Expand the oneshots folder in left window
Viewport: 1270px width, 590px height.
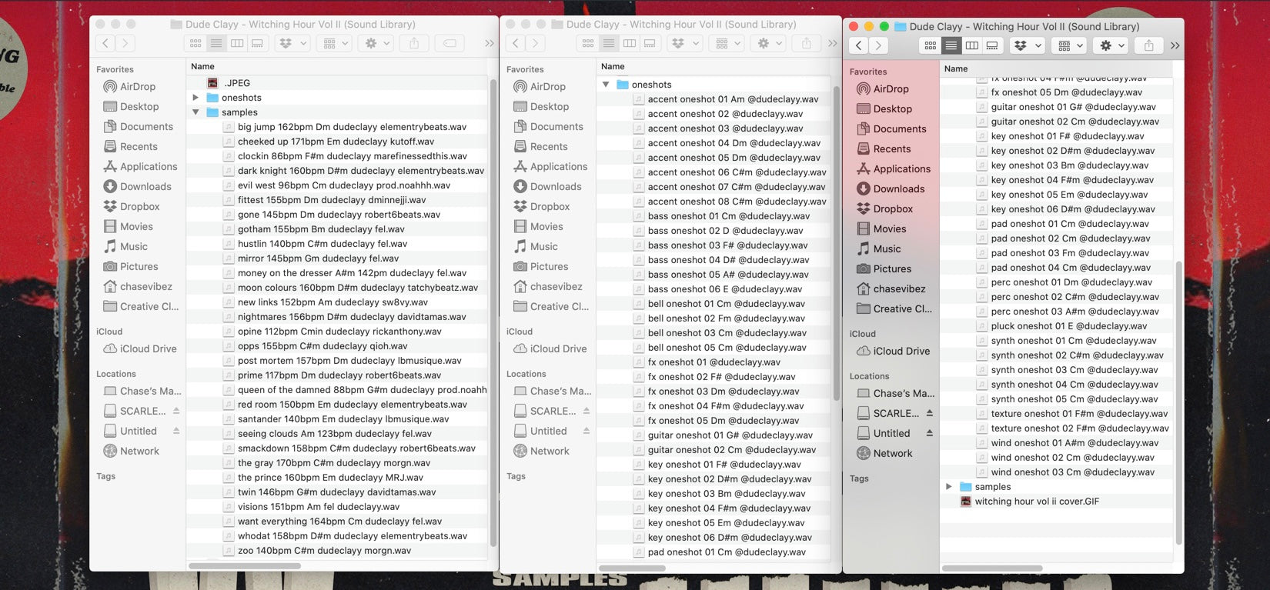(196, 98)
